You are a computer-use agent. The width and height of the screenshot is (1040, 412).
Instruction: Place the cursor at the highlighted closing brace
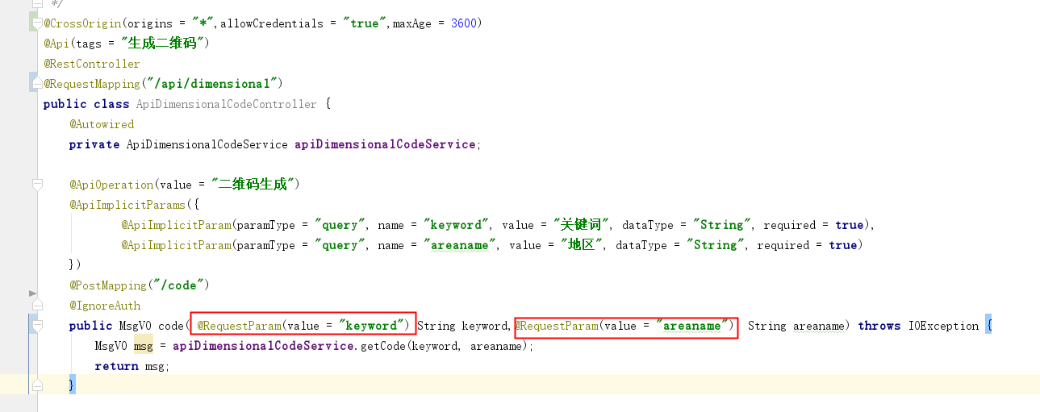[x=72, y=385]
